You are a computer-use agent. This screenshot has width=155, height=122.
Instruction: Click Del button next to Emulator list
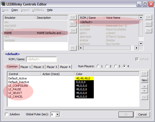point(73,31)
